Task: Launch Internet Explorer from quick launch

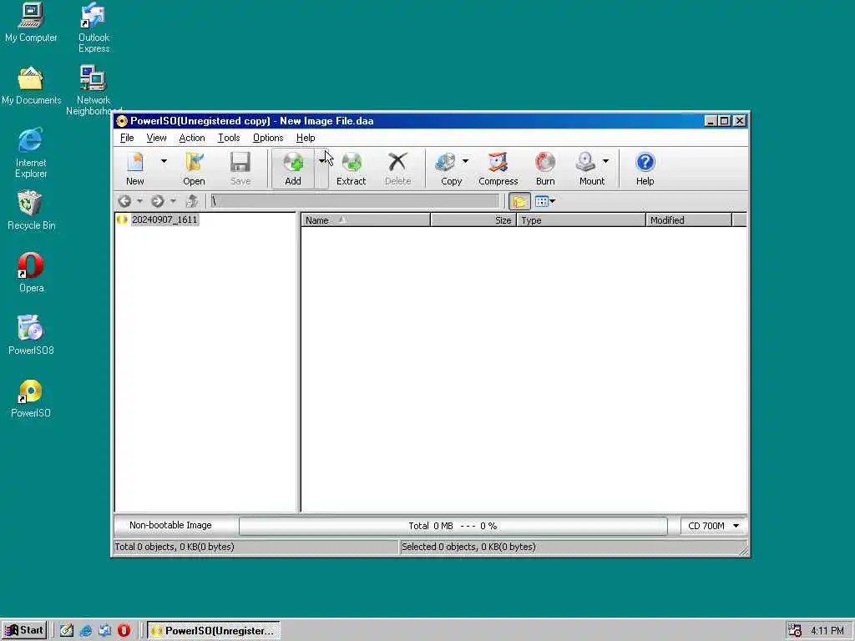Action: (86, 631)
